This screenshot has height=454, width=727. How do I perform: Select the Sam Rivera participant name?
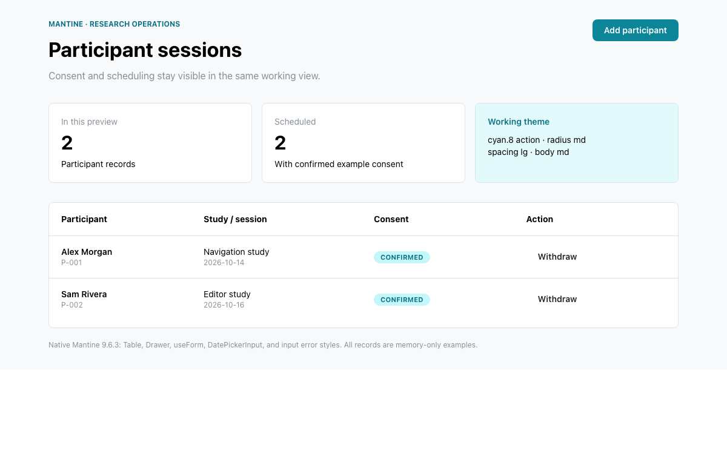click(x=84, y=294)
